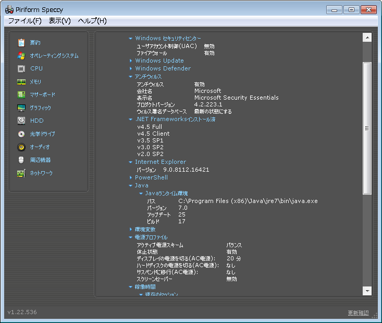382x323 pixels.
Task: Click the ウィルス署名データベース row
Action: pyautogui.click(x=184, y=112)
